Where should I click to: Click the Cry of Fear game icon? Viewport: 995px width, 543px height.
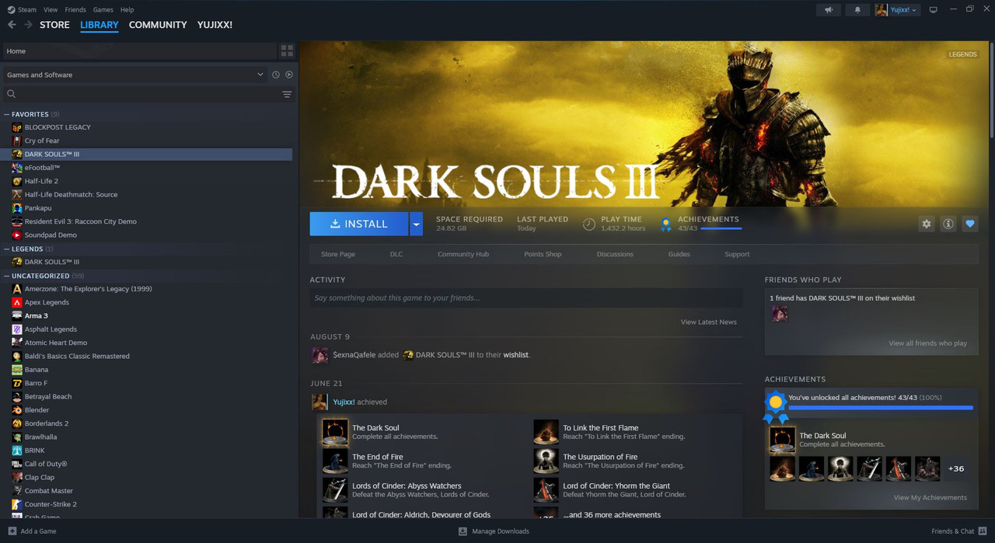tap(17, 141)
